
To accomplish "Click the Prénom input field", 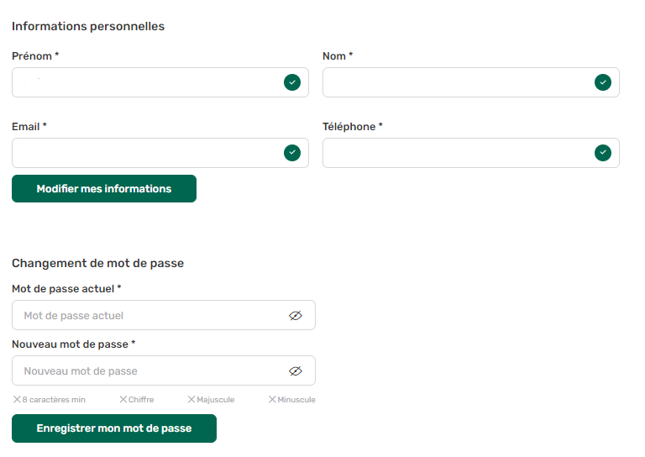I will tap(160, 82).
